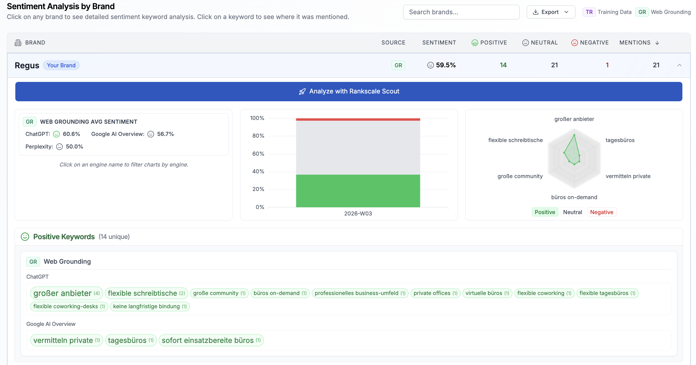Click the smiley icon beside Positive Keywords
This screenshot has width=696, height=365.
point(25,237)
